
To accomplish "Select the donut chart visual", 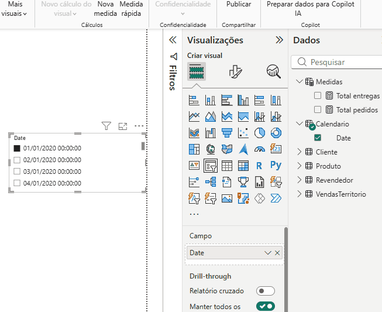I will click(x=276, y=133).
